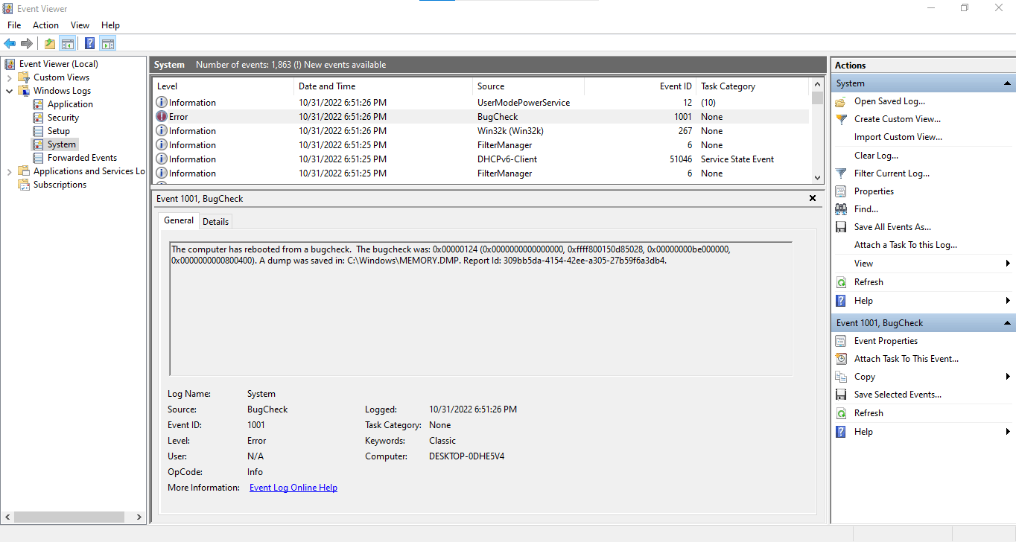Sort events by Event ID column header
Viewport: 1016px width, 542px height.
coord(640,86)
